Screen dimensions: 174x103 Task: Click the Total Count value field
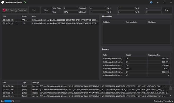71,8
